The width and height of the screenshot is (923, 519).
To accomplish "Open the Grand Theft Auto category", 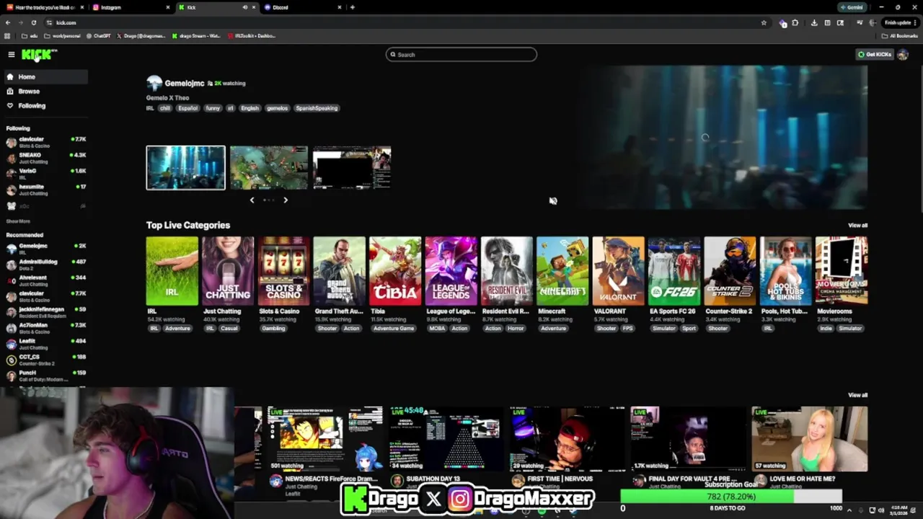I will 340,271.
